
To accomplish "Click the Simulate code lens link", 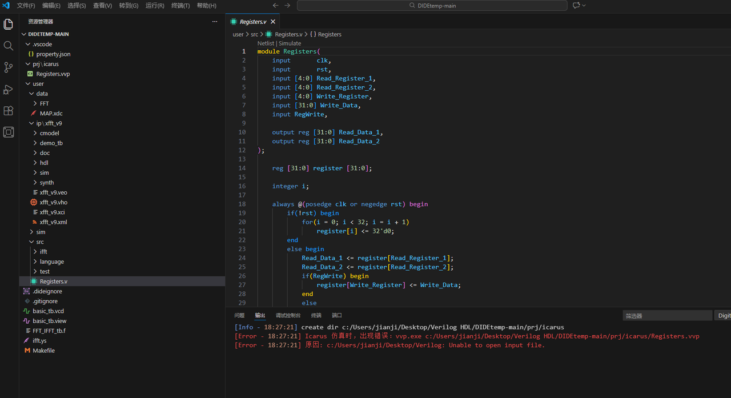I will tap(290, 43).
